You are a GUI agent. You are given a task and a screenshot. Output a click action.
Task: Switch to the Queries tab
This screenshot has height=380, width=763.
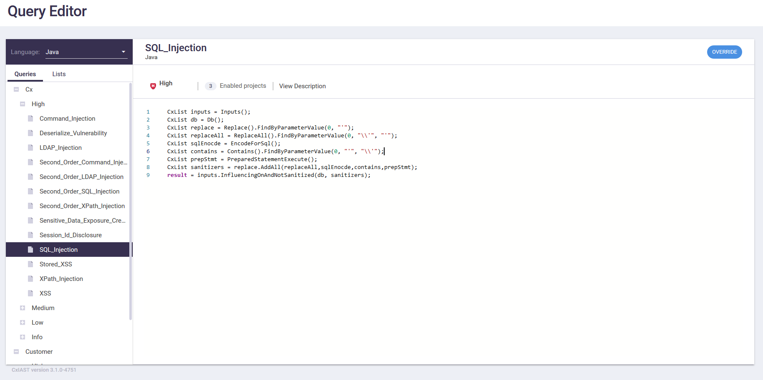click(x=25, y=74)
